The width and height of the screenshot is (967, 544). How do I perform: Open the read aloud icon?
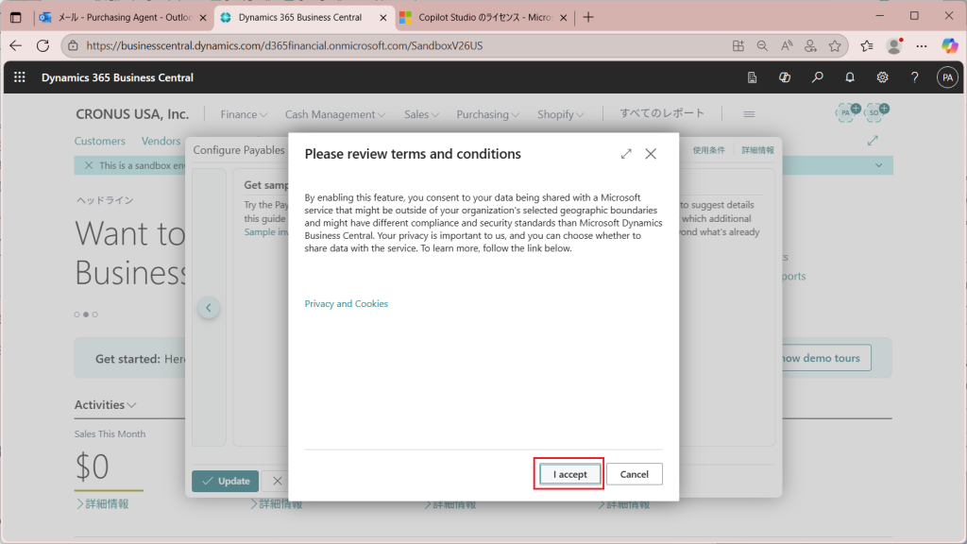(787, 45)
